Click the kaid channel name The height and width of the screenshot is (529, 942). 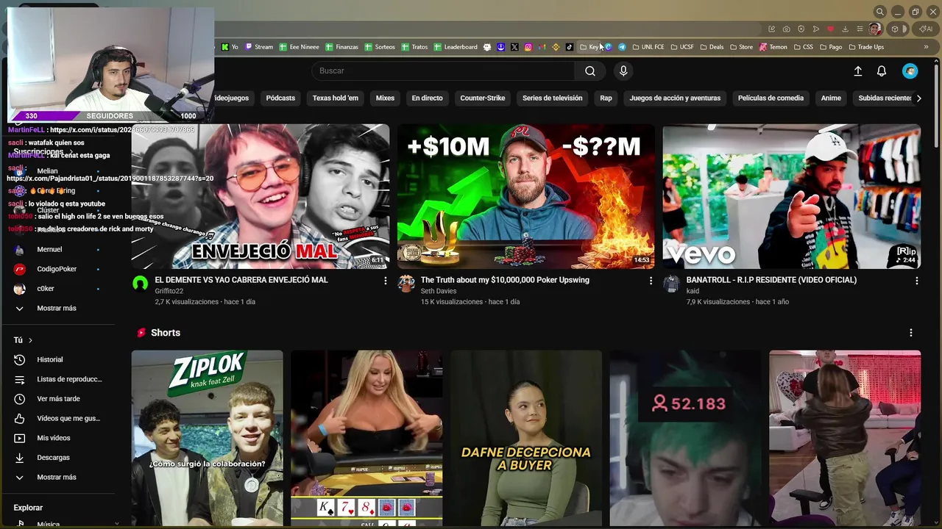click(x=693, y=291)
